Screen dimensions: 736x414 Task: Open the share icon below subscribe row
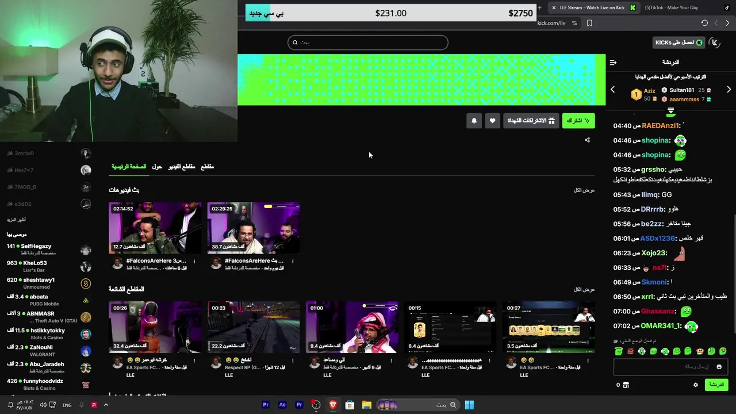pyautogui.click(x=587, y=140)
